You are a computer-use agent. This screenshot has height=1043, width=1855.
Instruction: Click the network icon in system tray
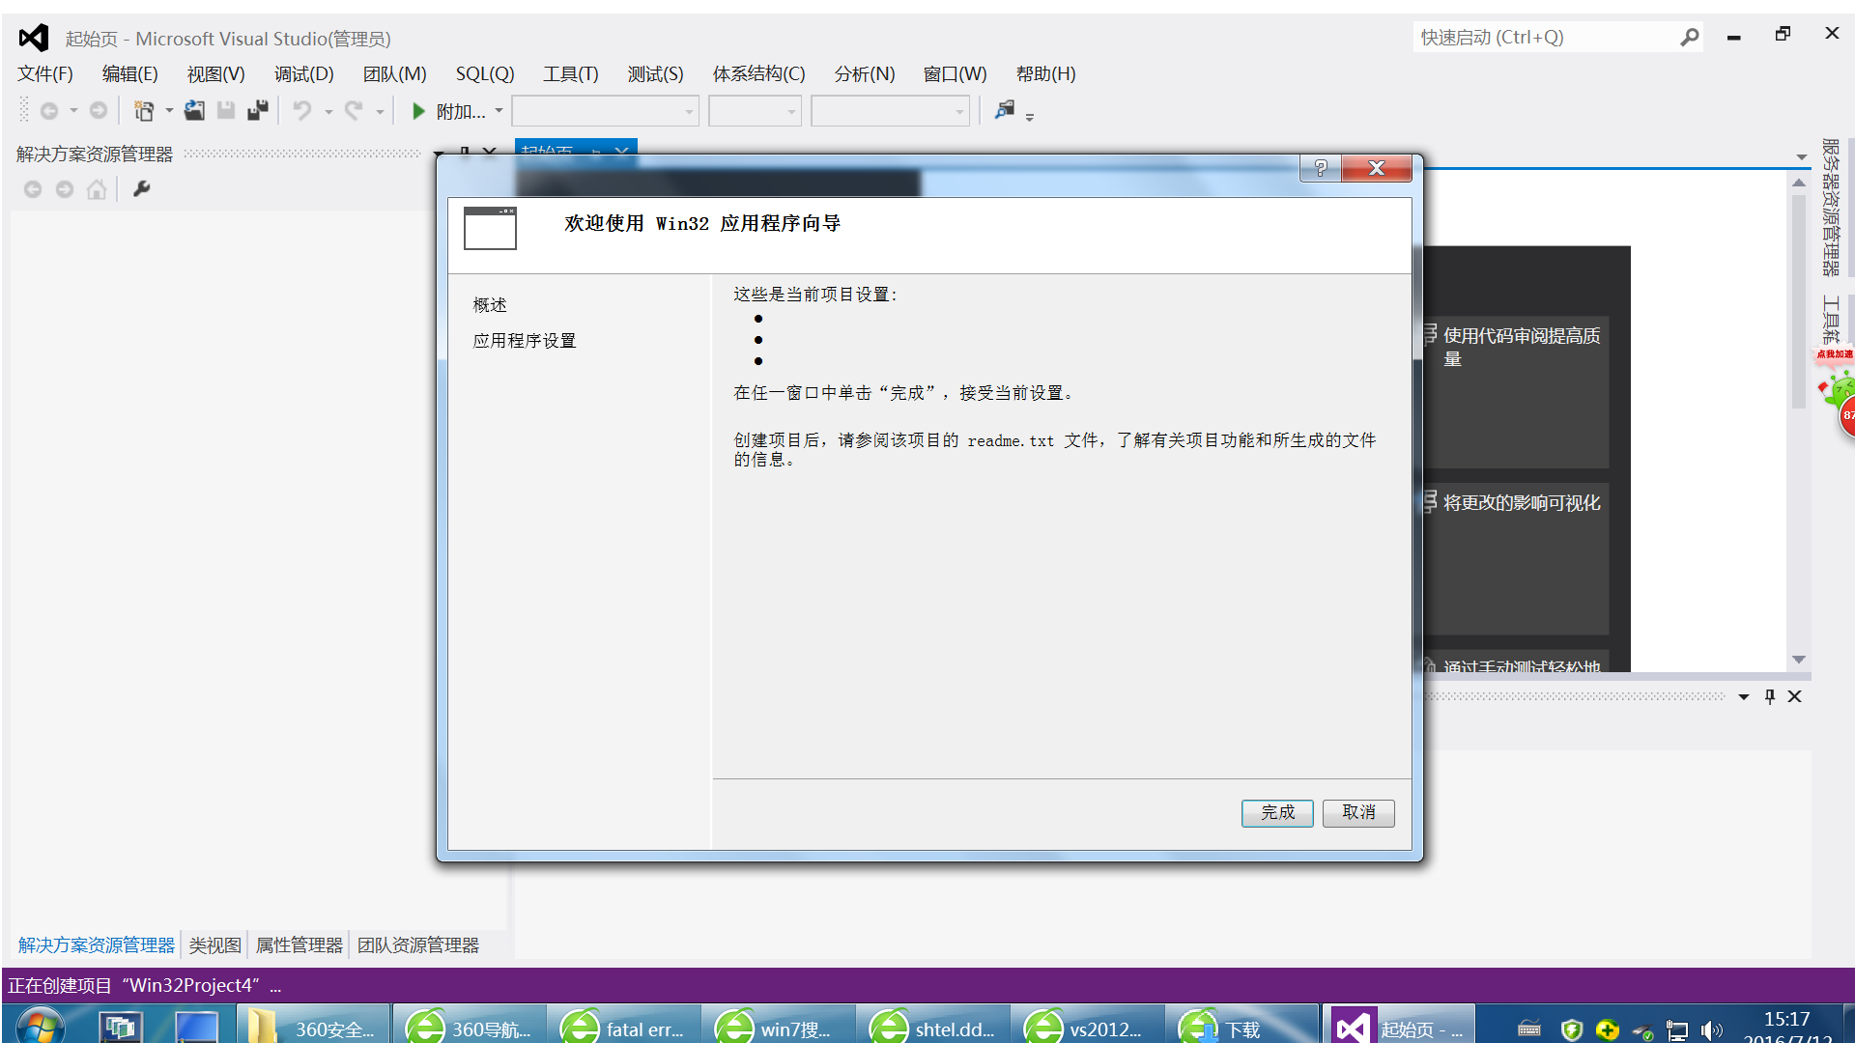(x=1678, y=1030)
